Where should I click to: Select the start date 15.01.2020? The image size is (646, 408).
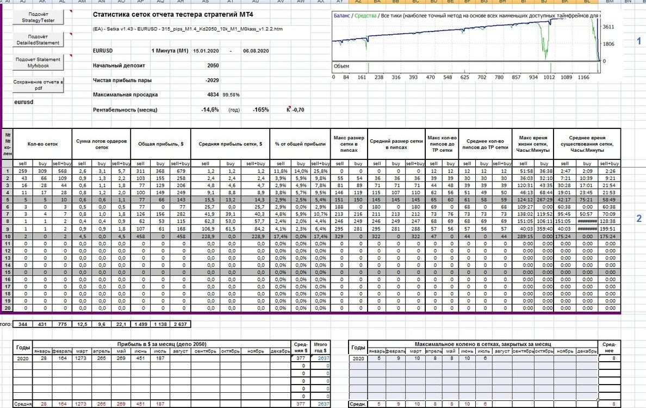[206, 51]
